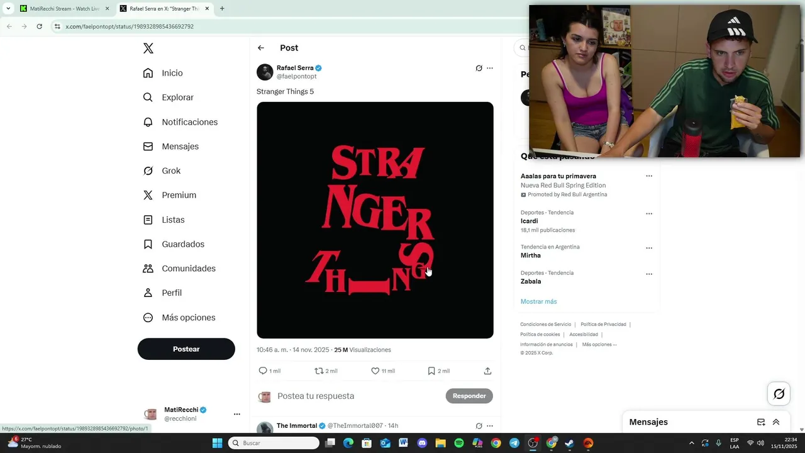Open the Stranger Things image
Screen dimensions: 805x453
pos(375,220)
